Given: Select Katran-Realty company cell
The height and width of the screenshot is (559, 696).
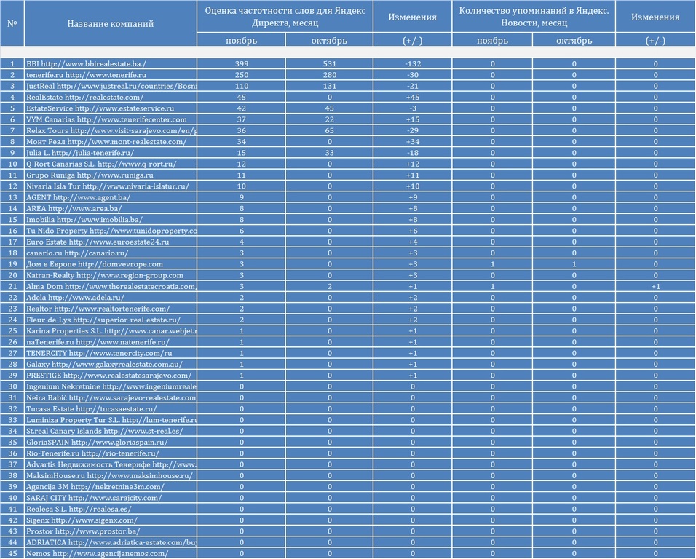Looking at the screenshot, I should pyautogui.click(x=111, y=275).
